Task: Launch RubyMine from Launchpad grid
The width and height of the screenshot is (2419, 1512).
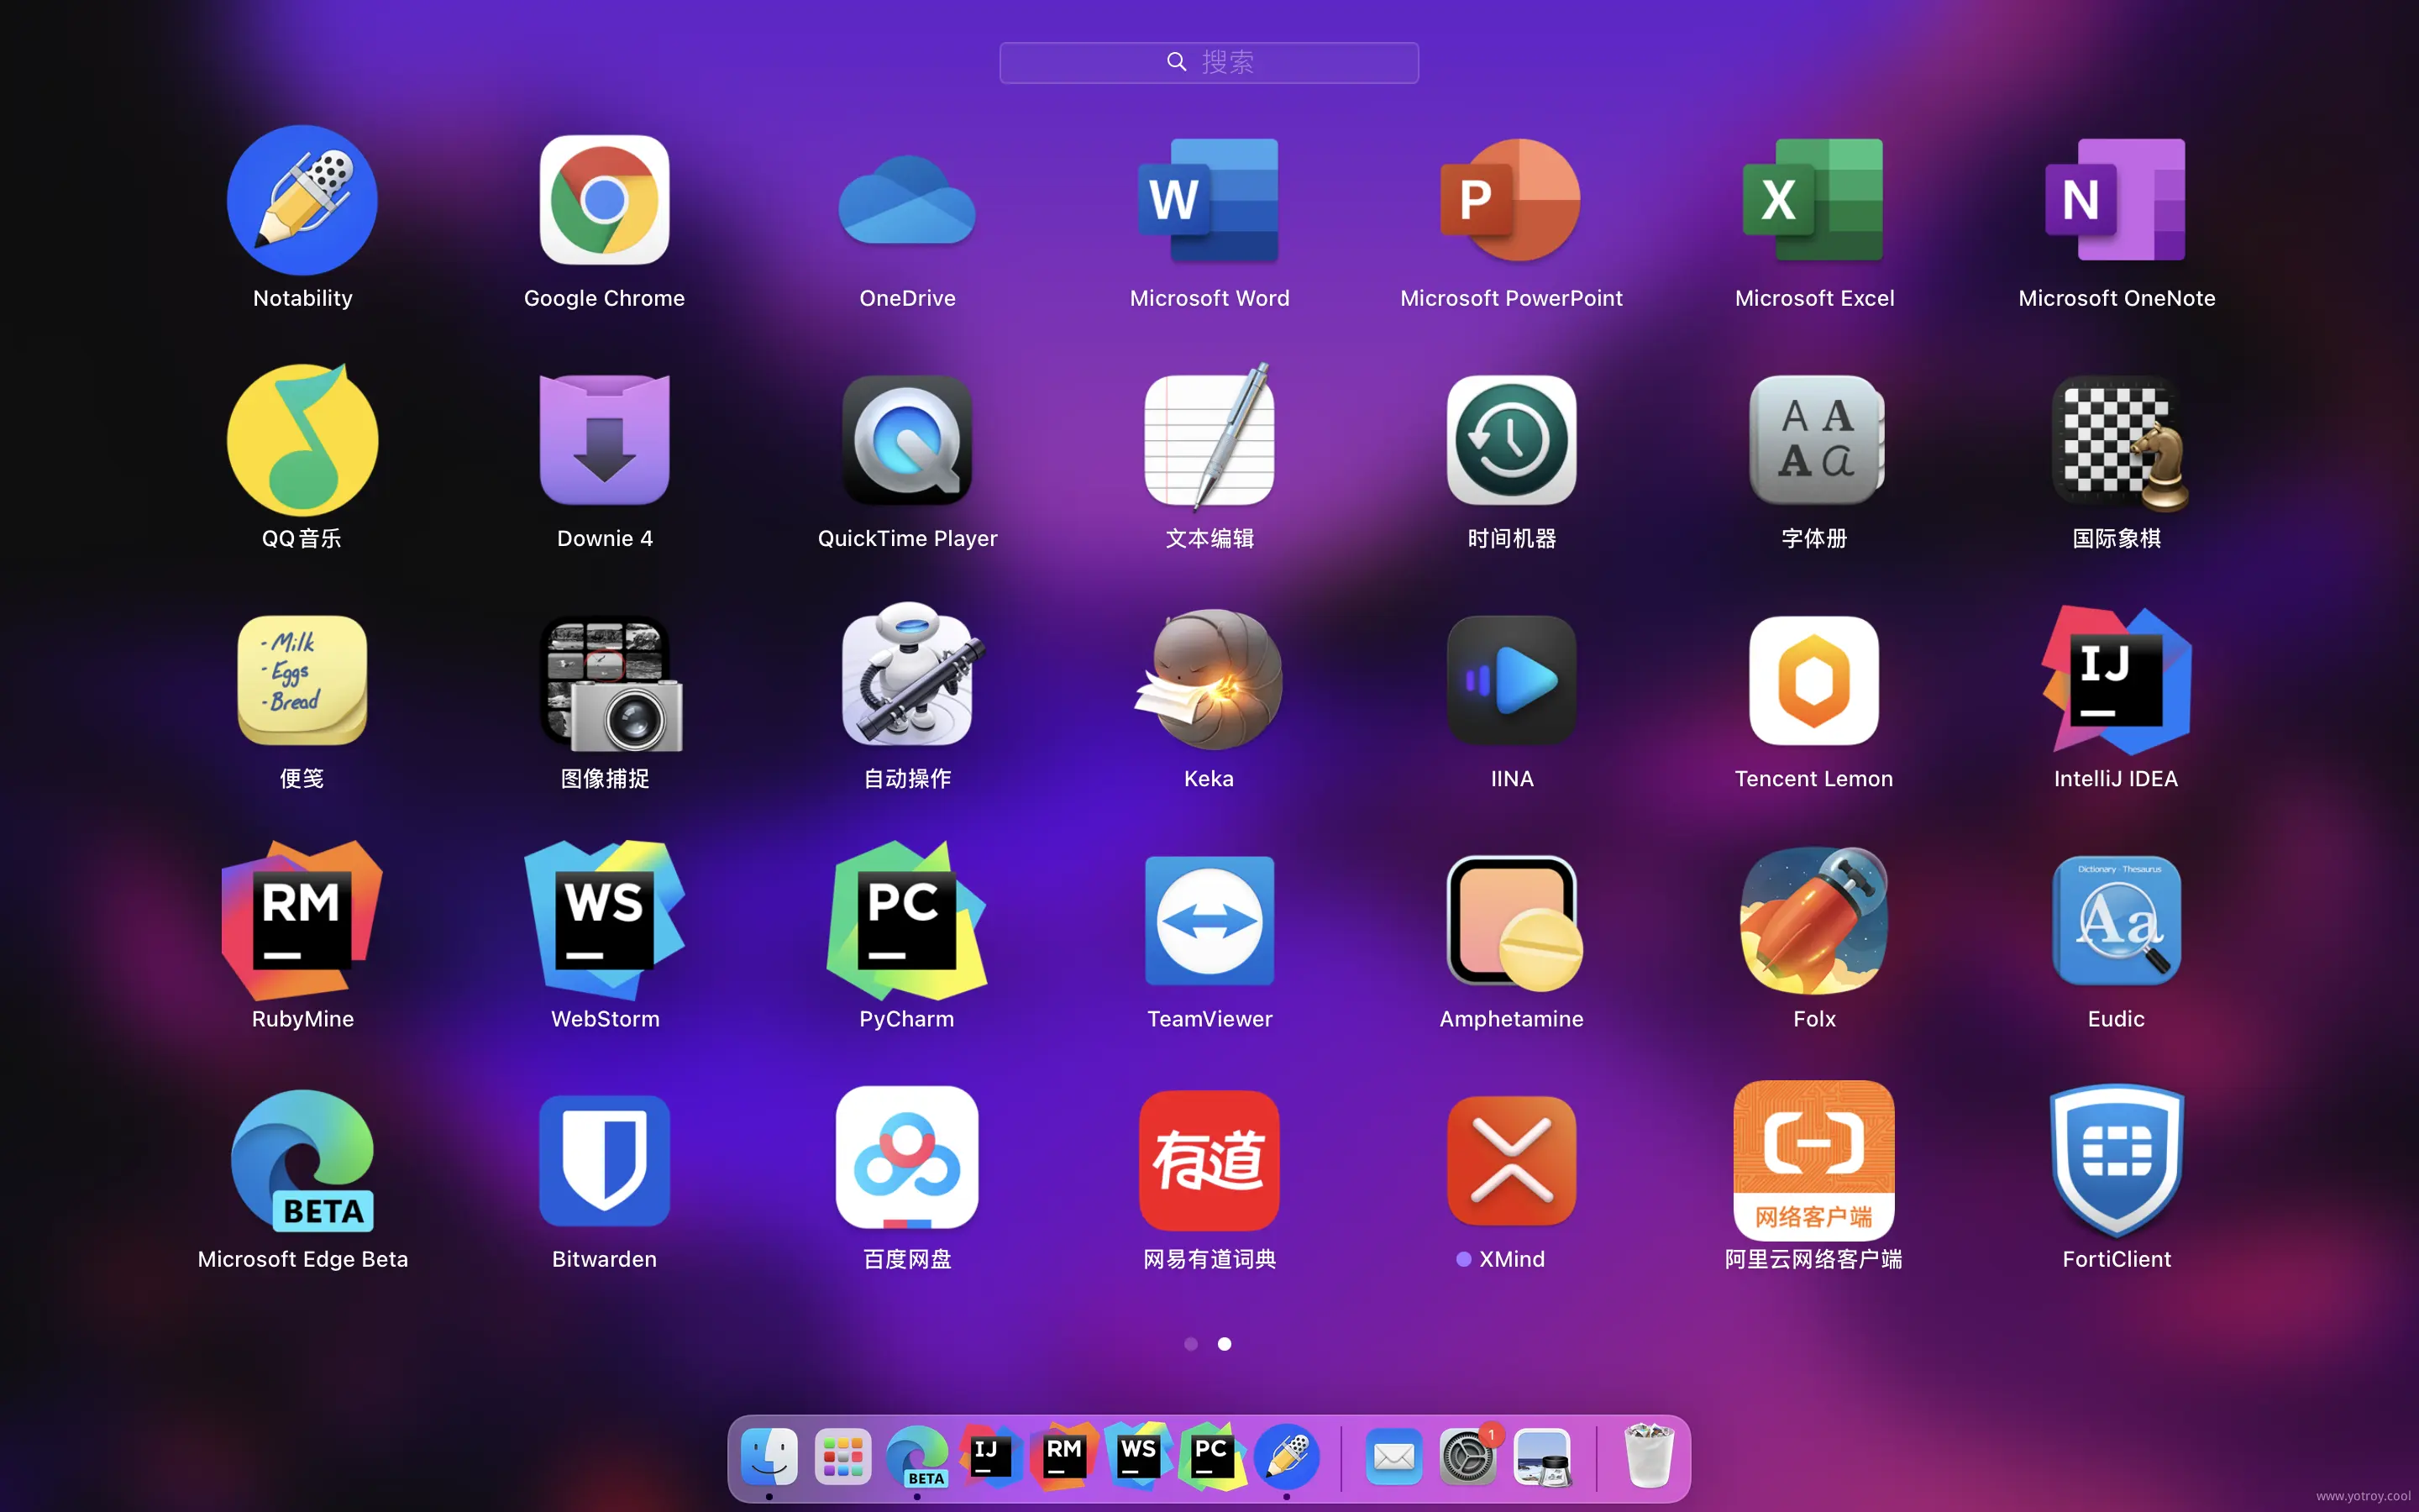Action: coord(302,920)
